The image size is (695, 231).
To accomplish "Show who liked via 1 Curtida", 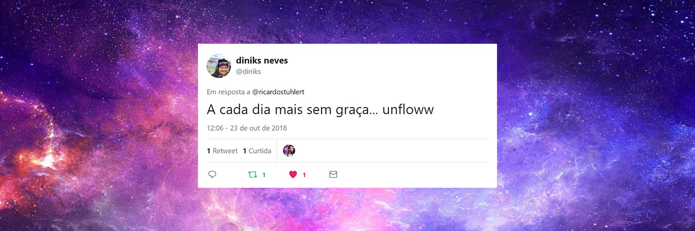I will pyautogui.click(x=257, y=151).
